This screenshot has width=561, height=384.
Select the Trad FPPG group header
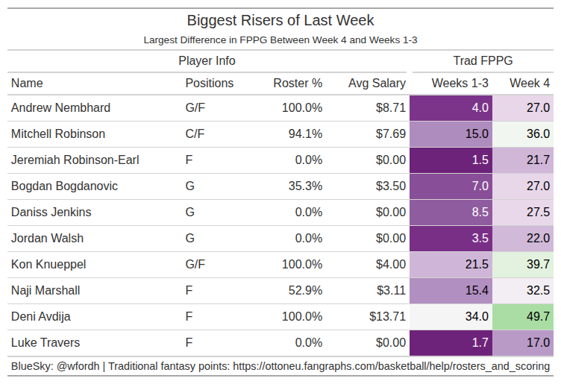(483, 61)
